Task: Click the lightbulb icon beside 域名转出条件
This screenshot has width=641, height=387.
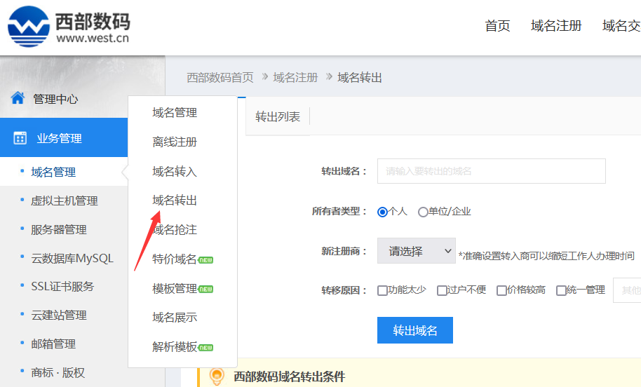Action: (217, 376)
